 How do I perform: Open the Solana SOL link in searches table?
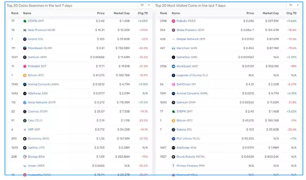35,39
